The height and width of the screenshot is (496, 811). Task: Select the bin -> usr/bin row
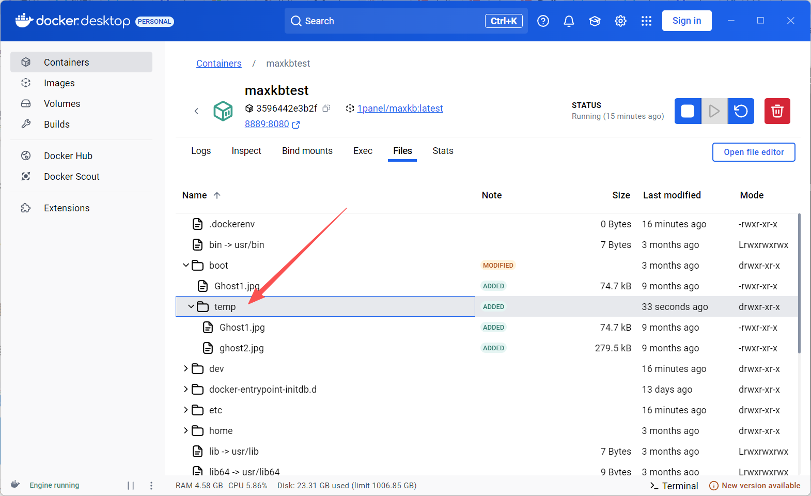[x=487, y=244]
